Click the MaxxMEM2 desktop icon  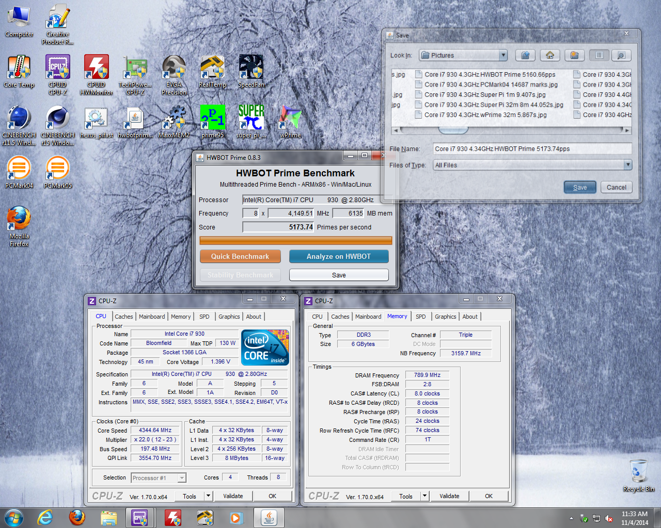pyautogui.click(x=174, y=122)
